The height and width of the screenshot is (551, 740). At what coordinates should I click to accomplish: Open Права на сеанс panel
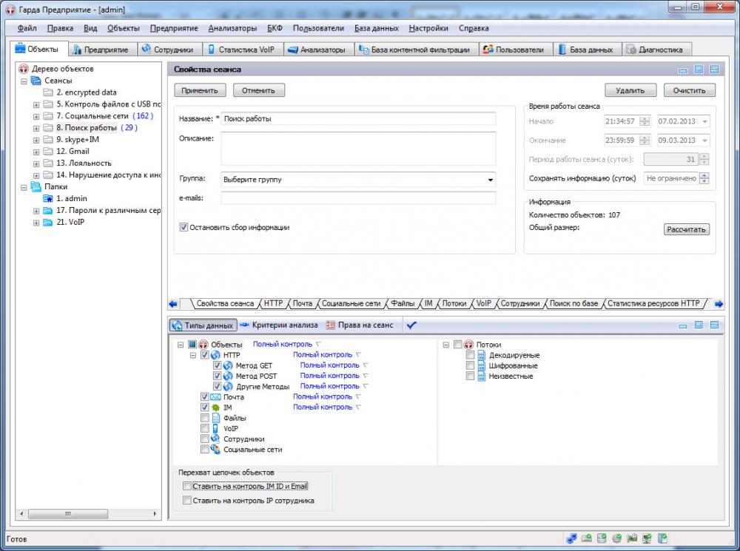point(360,325)
